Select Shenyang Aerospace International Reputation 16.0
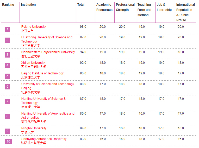Viewport: 199px width, 148px height. [x=181, y=139]
